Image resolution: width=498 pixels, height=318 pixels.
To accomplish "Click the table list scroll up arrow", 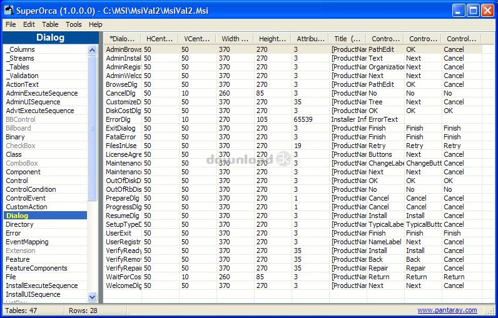I will tap(92, 50).
